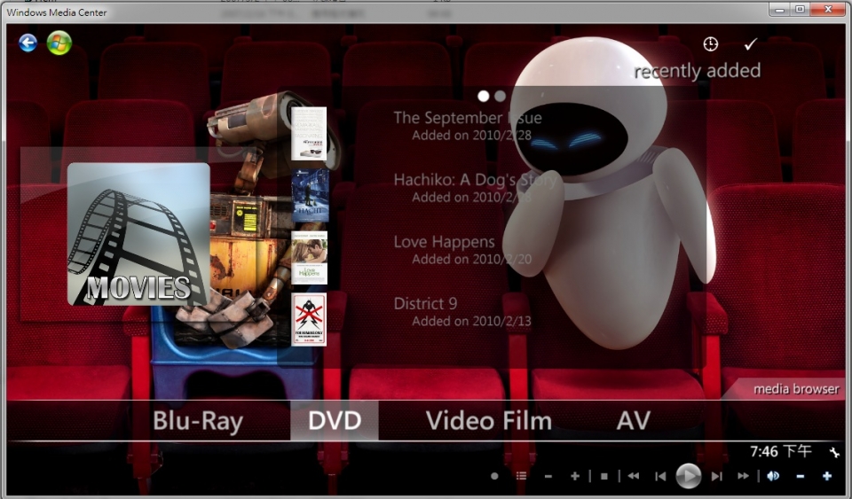852x499 pixels.
Task: Start playback with the round play button
Action: coord(688,476)
